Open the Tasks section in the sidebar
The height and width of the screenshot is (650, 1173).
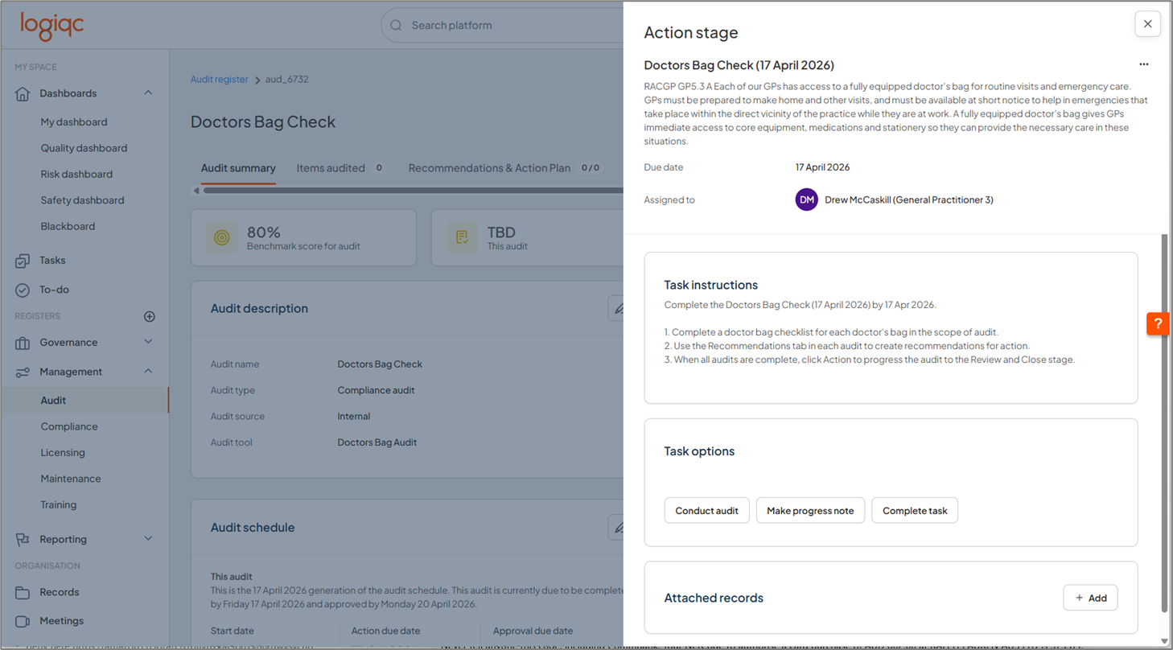click(53, 260)
